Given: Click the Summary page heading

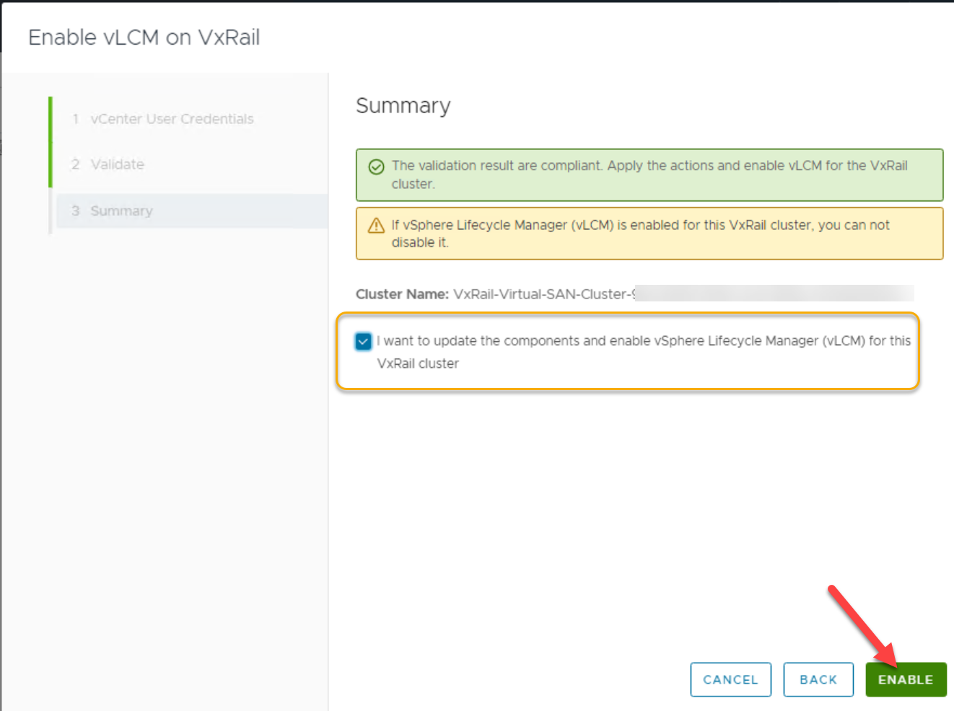Looking at the screenshot, I should click(x=403, y=106).
